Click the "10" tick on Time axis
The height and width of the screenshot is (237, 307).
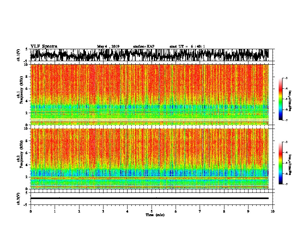pos(273,211)
